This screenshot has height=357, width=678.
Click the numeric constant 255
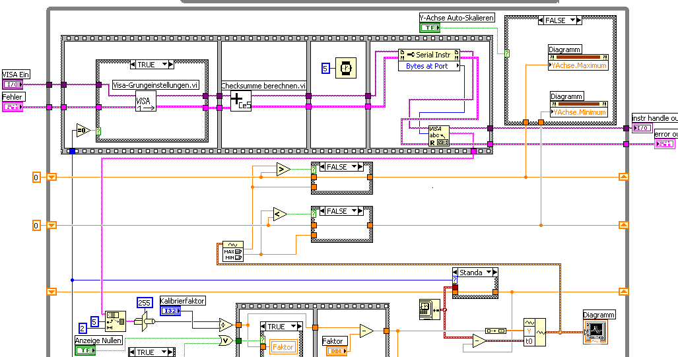point(145,302)
